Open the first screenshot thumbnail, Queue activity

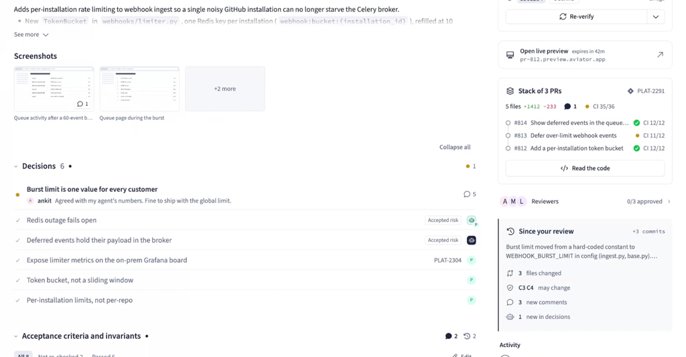pyautogui.click(x=54, y=89)
